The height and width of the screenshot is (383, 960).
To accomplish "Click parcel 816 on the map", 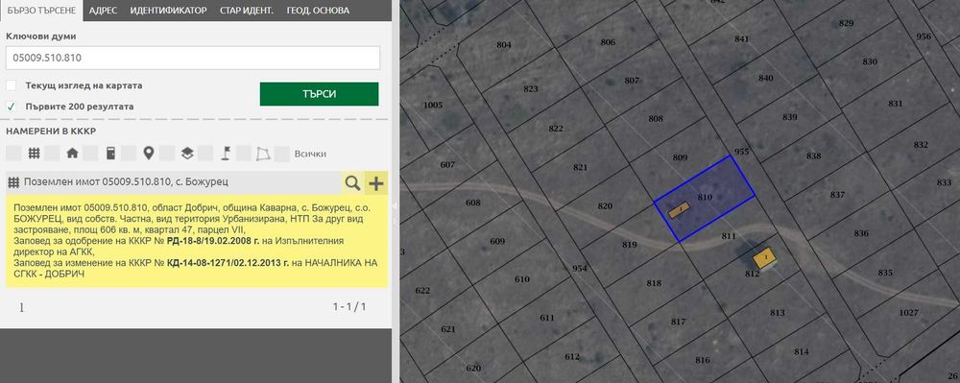I will point(703,360).
